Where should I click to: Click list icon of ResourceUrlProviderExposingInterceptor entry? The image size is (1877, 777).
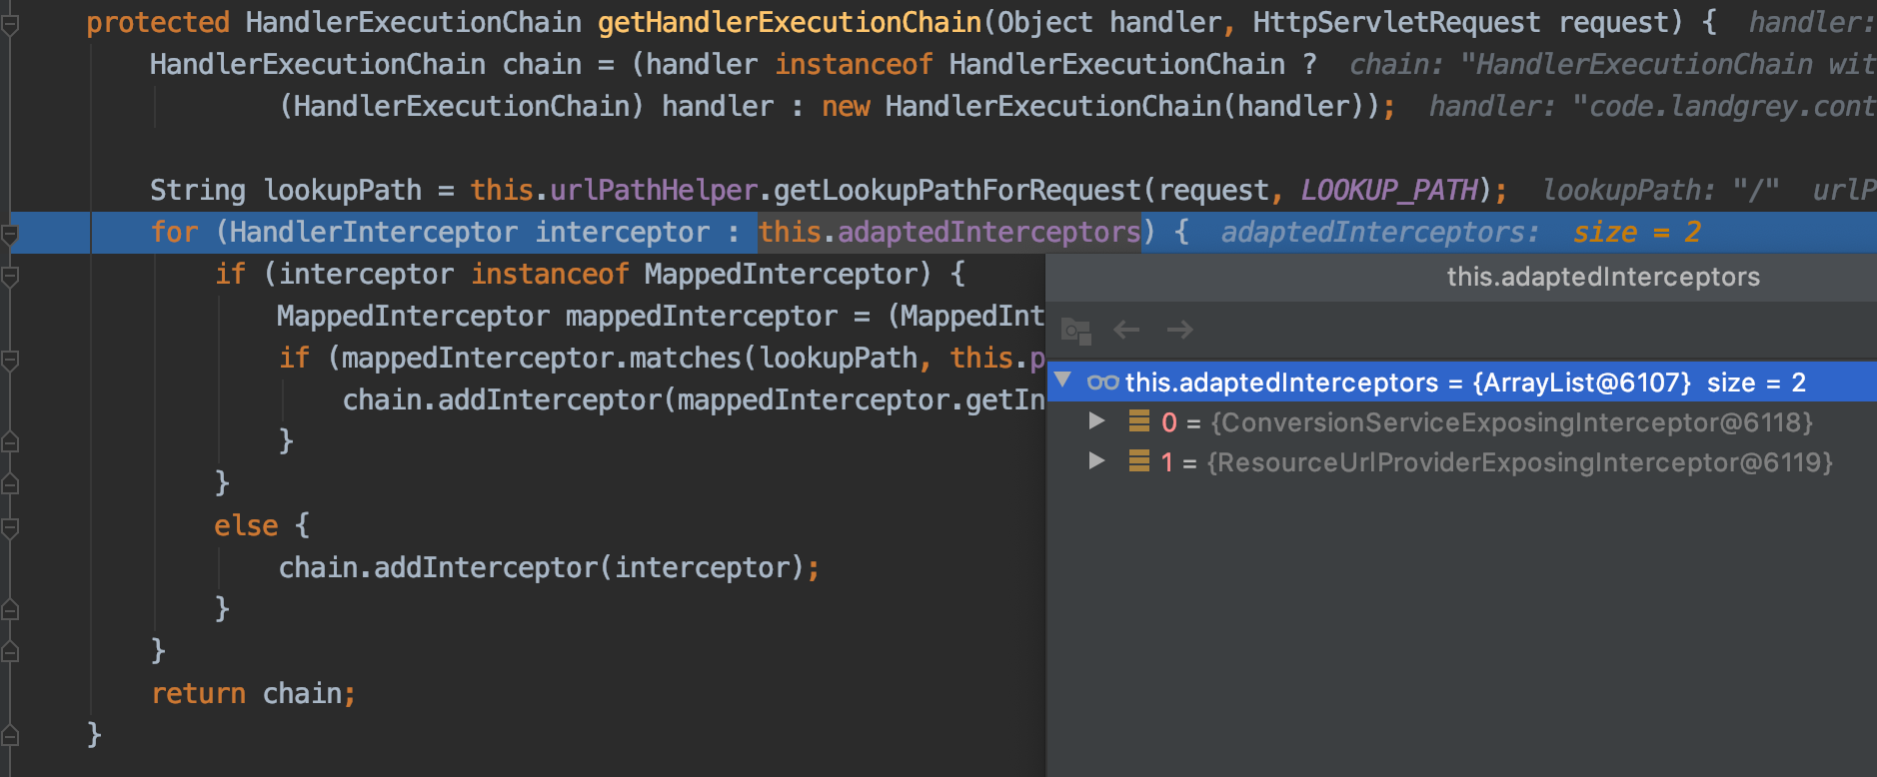pos(1138,461)
